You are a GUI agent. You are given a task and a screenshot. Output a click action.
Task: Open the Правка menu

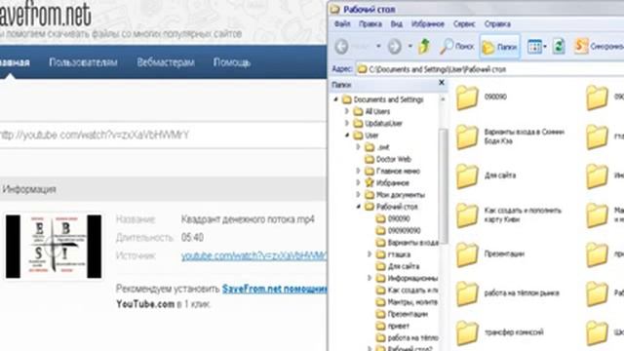click(x=370, y=23)
